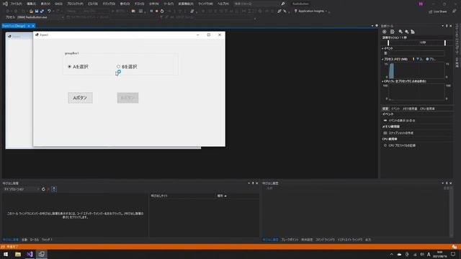Open the ファイル menu
This screenshot has height=259, width=461.
[x=16, y=4]
